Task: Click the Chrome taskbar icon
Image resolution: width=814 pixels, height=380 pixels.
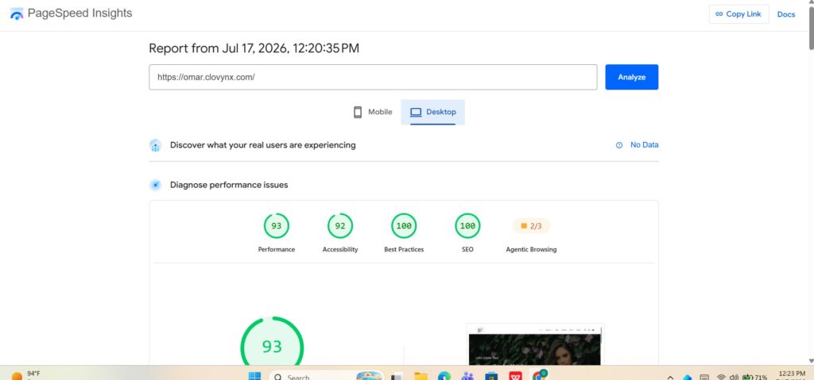Action: coord(540,374)
